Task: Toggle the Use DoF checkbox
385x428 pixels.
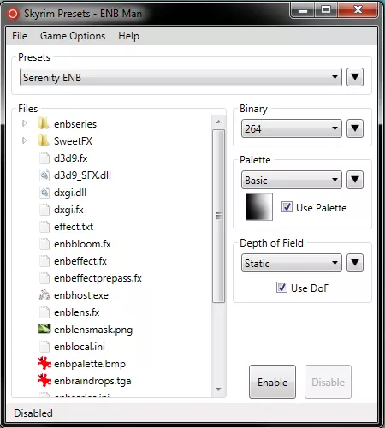Action: coord(281,288)
